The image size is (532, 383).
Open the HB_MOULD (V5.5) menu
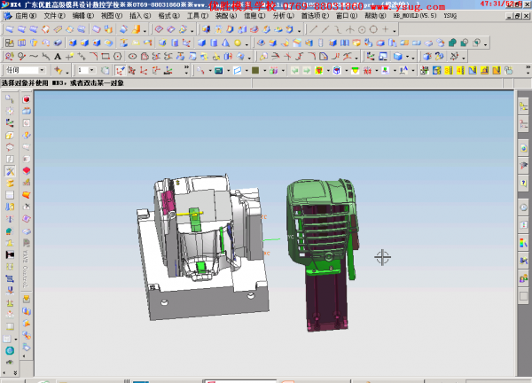(415, 16)
